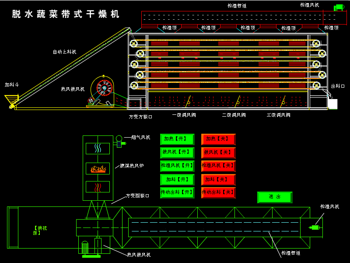Image resolution: width=350 pixels, height=263 pixels.
Task: Select the 烟气风机 flue gas fan icon
Action: 119,140
